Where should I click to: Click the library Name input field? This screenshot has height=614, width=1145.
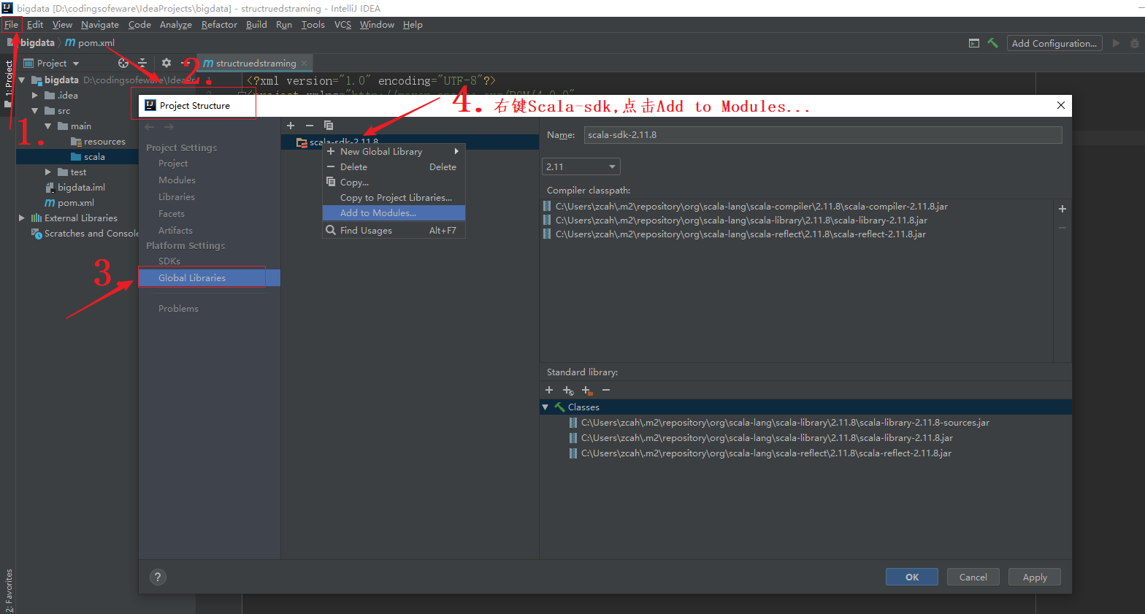[823, 135]
